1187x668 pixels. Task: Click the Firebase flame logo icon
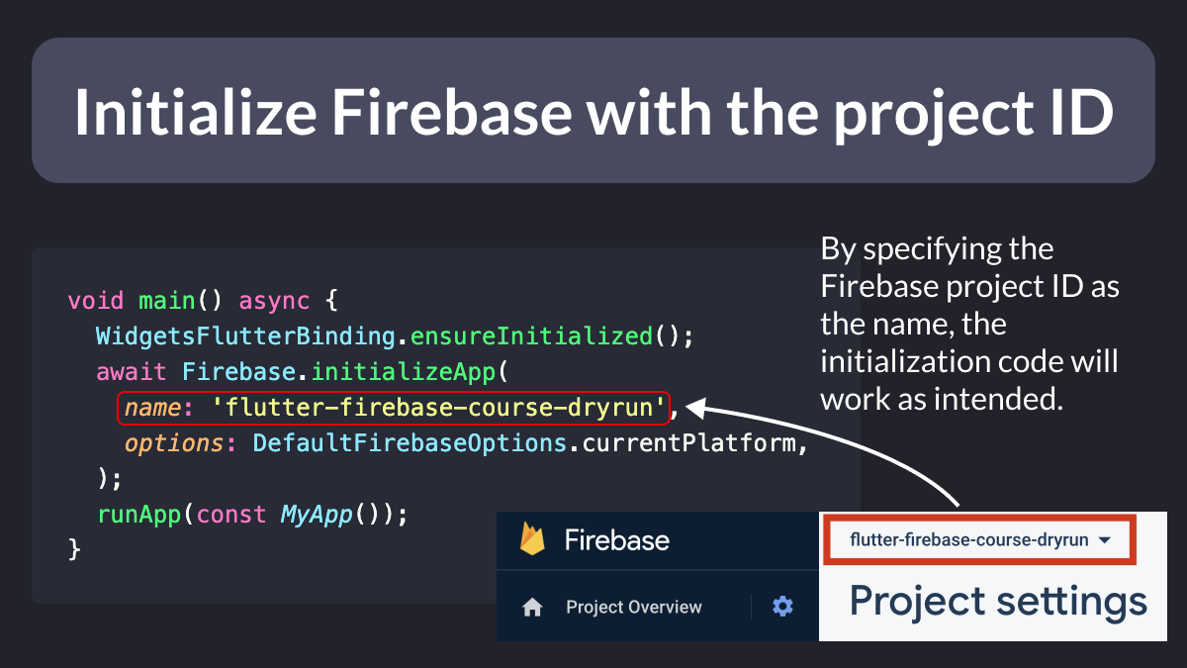tap(533, 539)
